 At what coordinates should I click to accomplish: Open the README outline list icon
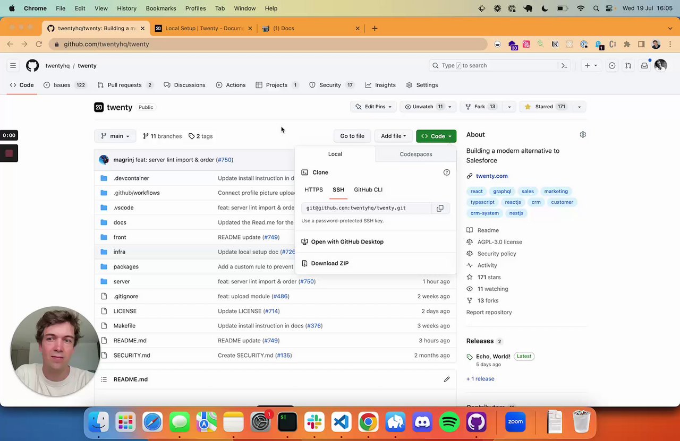coord(104,379)
